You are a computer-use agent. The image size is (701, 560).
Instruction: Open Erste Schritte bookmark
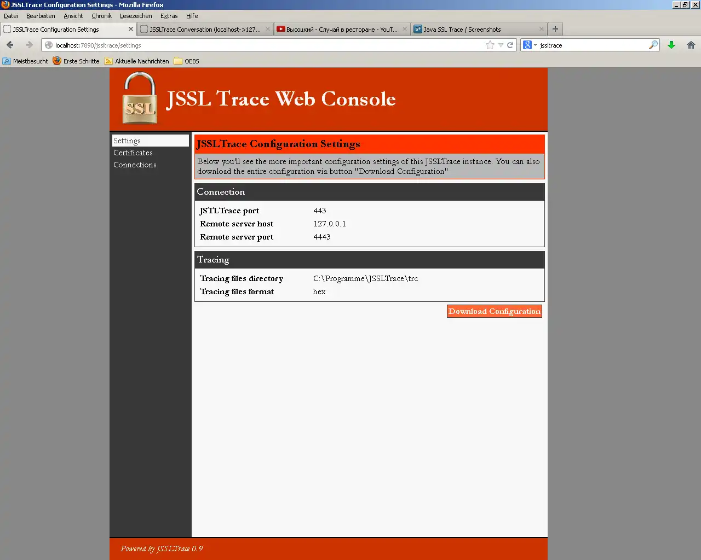coord(76,61)
